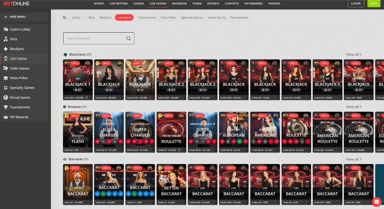This screenshot has height=209, width=384.
Task: Select the Slots icon in the sidebar
Action: [6, 39]
